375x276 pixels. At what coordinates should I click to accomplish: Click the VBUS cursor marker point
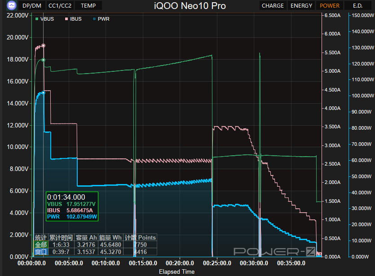tap(43, 60)
